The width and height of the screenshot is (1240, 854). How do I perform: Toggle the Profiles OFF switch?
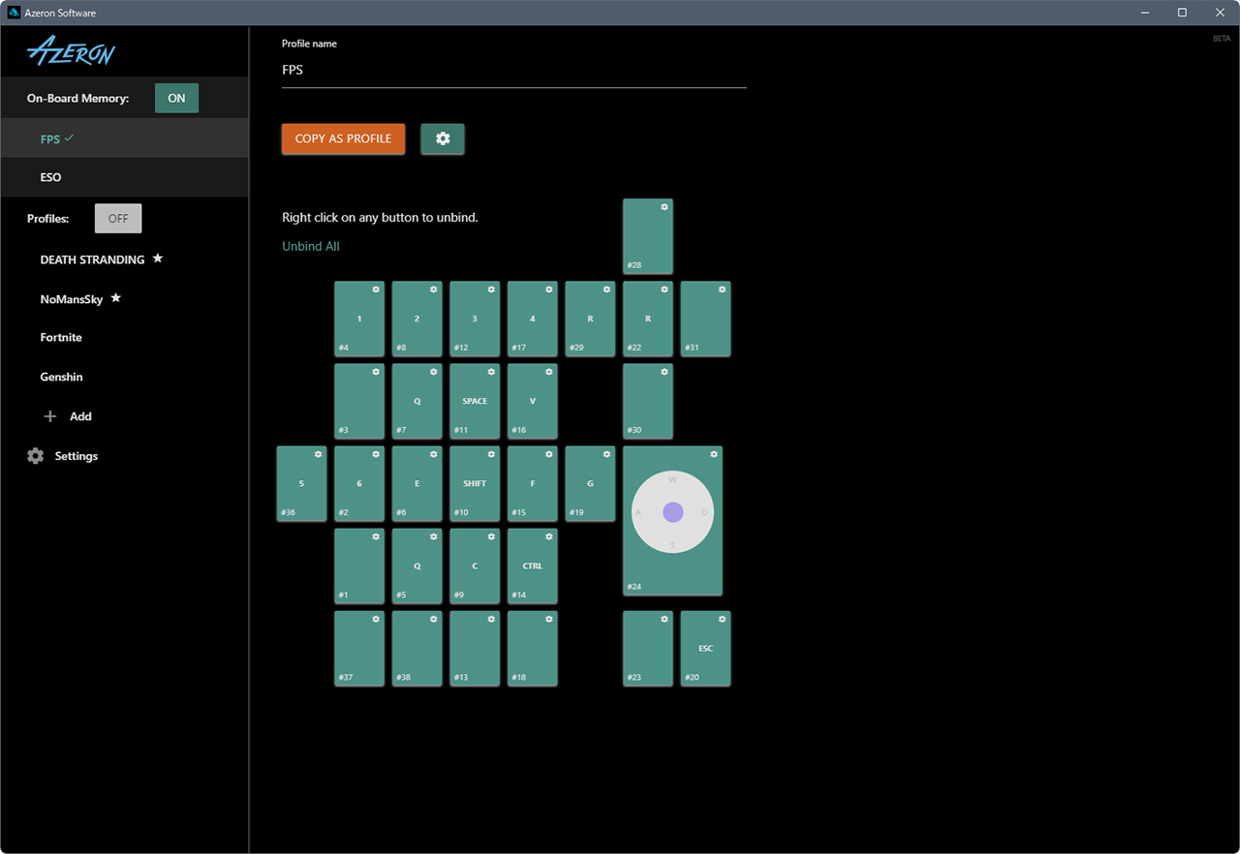(118, 219)
